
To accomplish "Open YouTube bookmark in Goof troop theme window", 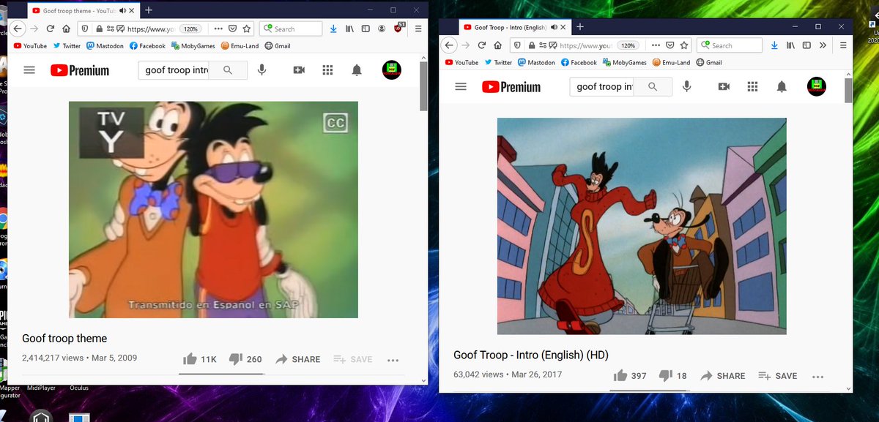I will point(30,45).
